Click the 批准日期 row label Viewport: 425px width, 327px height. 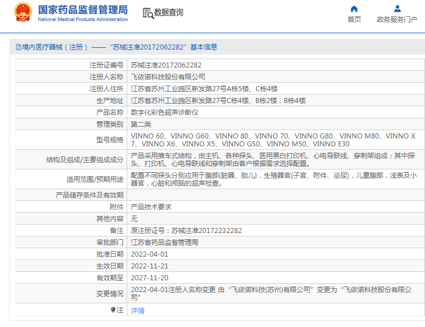pos(110,254)
